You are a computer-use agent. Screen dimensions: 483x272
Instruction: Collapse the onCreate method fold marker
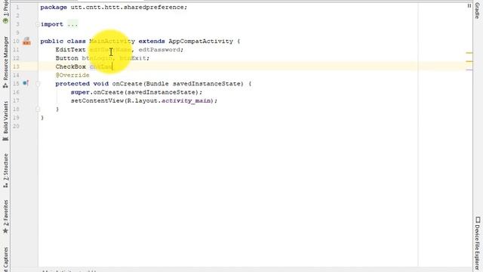click(38, 84)
